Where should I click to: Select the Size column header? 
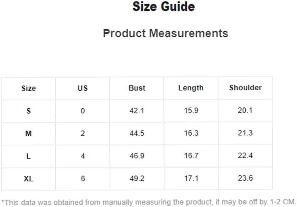(x=29, y=88)
